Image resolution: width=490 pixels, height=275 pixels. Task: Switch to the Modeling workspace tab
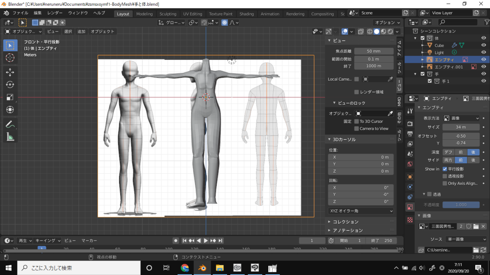click(144, 14)
